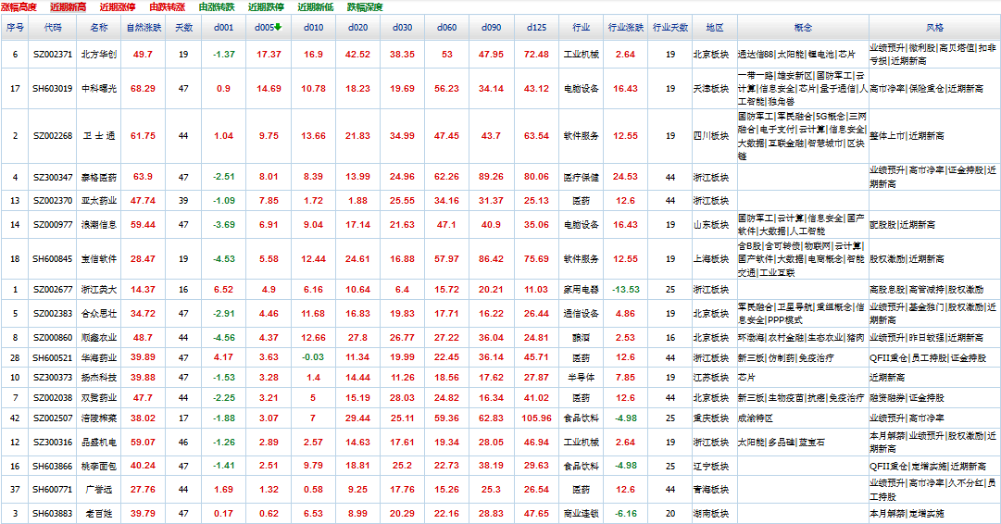The width and height of the screenshot is (1001, 524).
Task: Sort by the 序号 column header
Action: click(15, 28)
